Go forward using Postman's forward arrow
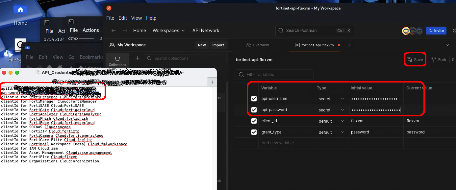 (125, 31)
